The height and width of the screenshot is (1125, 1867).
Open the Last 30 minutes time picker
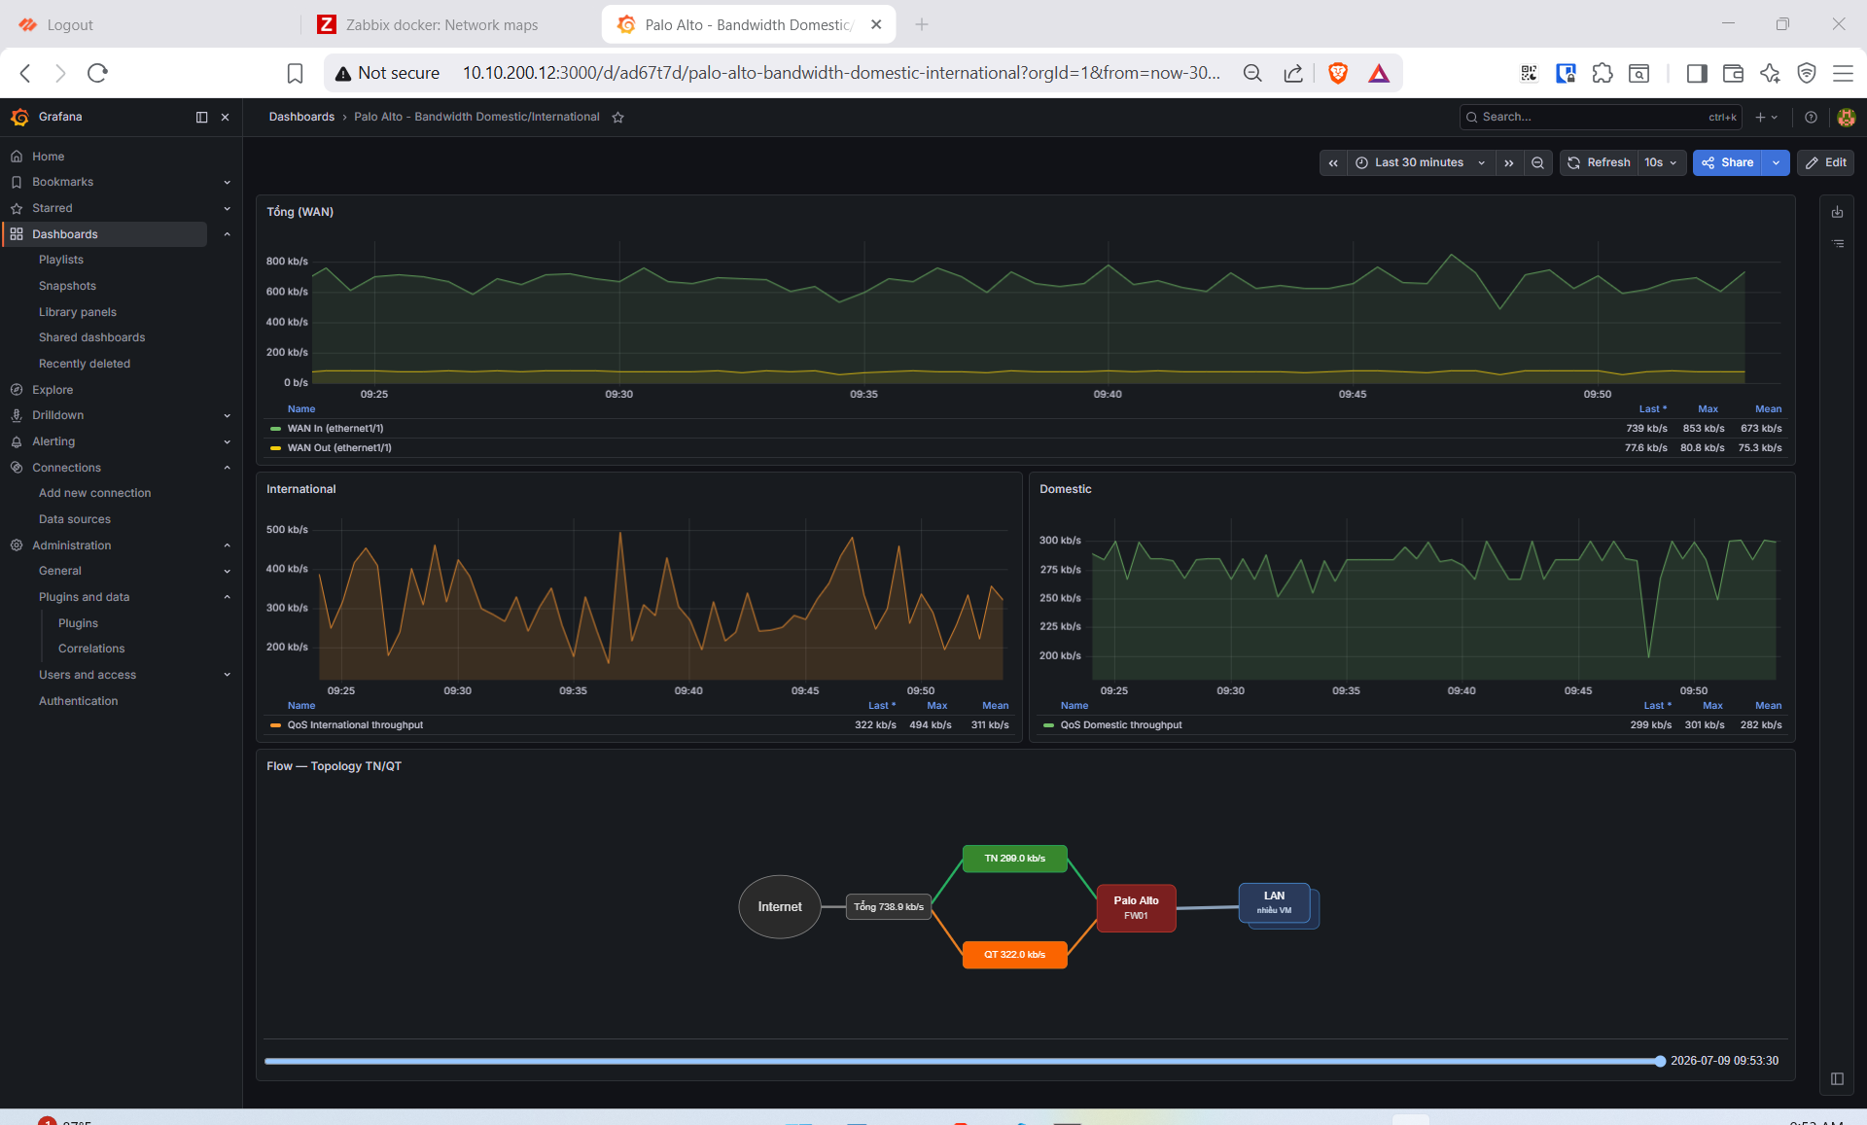1420,163
